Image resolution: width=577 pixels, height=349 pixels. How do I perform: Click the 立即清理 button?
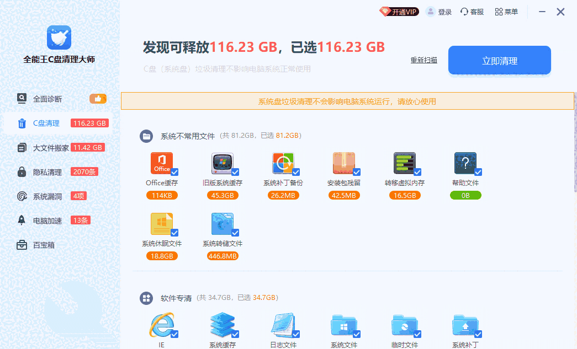(x=499, y=61)
